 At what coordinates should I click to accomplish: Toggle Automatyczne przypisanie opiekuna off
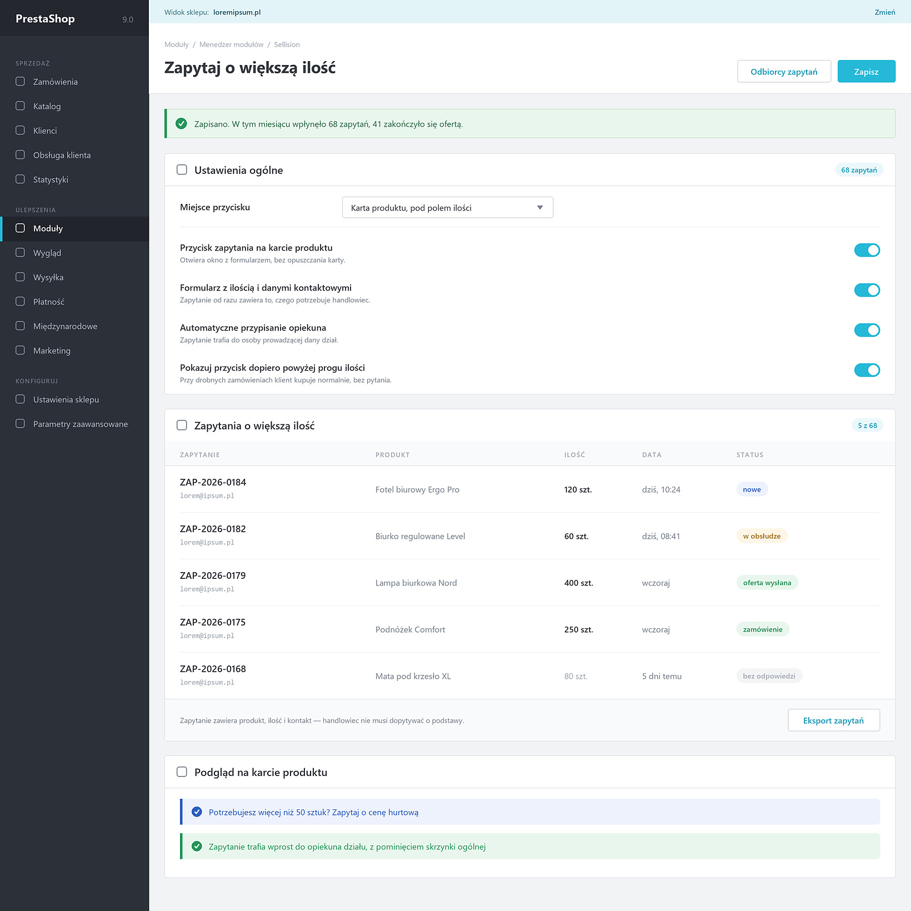click(867, 331)
